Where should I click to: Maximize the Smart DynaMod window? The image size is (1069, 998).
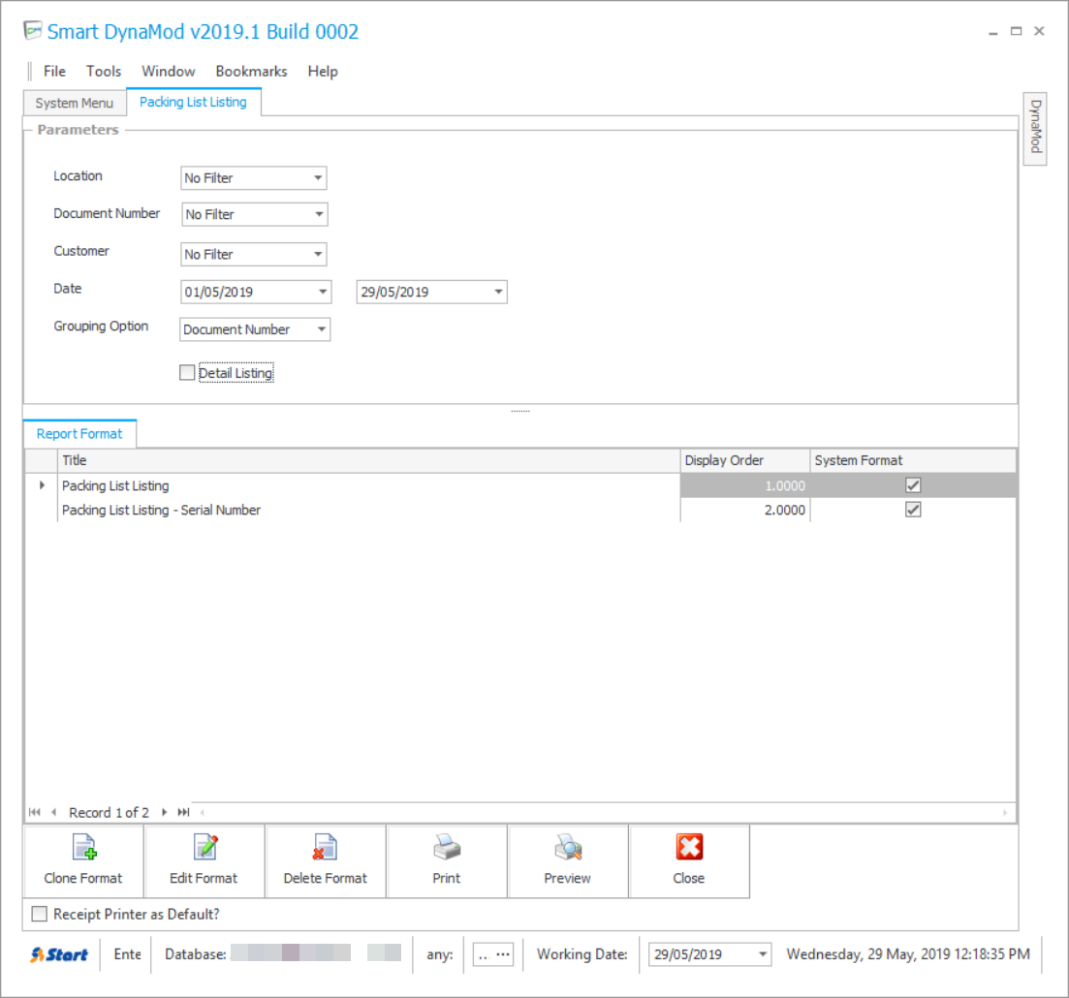(1016, 31)
